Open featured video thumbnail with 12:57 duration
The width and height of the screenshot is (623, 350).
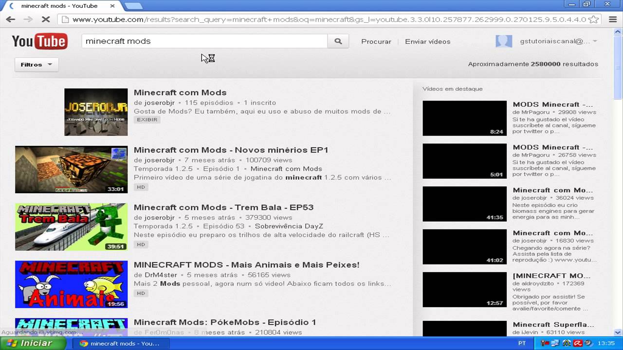pos(464,289)
